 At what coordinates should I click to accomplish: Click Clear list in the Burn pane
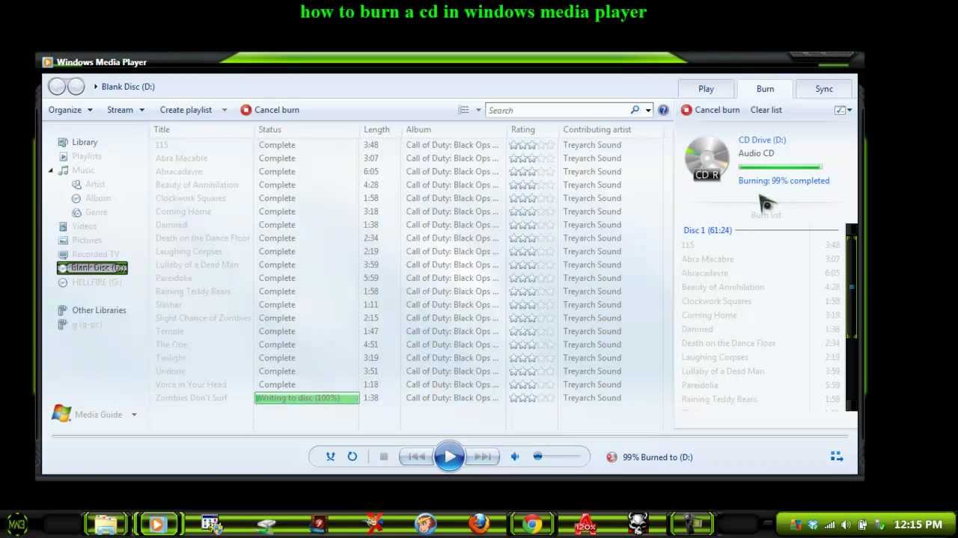click(x=766, y=110)
